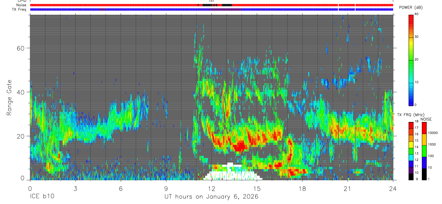
Task: Select the 18 MHz label in TX FRQ legend
Action: coord(416,122)
